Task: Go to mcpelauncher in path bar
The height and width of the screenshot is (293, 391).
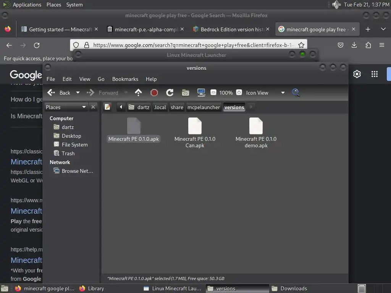Action: (x=204, y=107)
